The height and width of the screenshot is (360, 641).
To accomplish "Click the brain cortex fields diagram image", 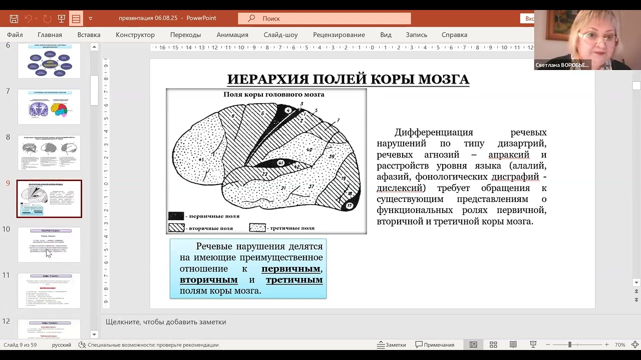I will [x=266, y=161].
